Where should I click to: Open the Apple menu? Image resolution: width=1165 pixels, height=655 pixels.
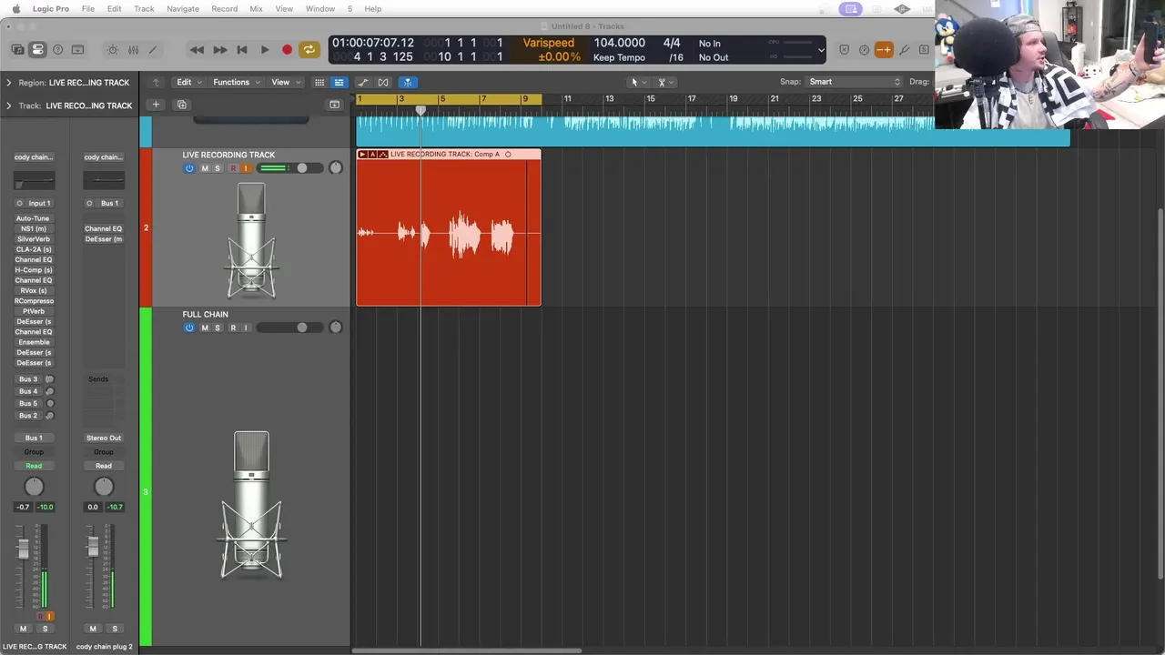pos(15,9)
